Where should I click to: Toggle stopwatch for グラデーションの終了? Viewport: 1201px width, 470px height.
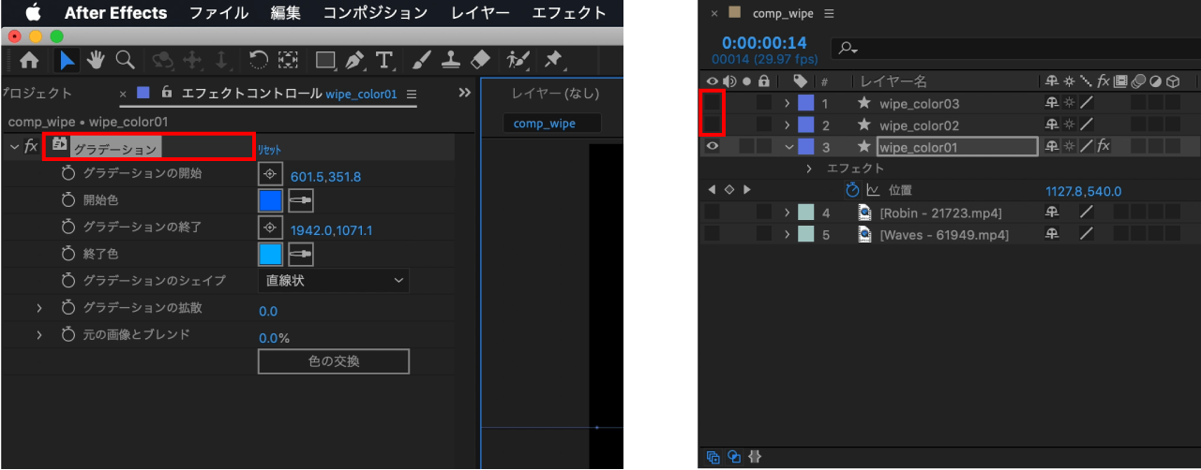68,228
